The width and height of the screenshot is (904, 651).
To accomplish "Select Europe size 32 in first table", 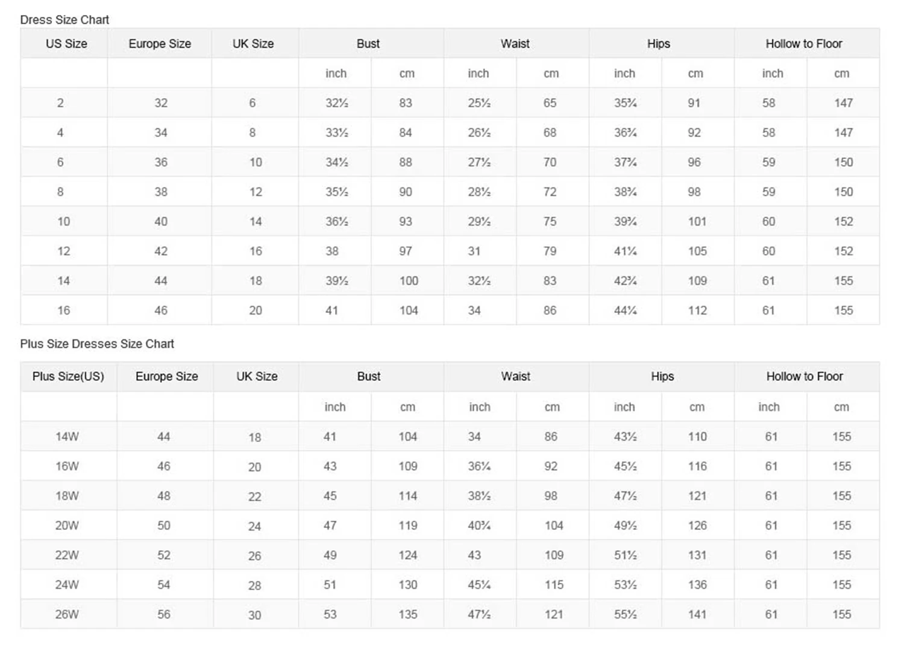I will pos(161,103).
